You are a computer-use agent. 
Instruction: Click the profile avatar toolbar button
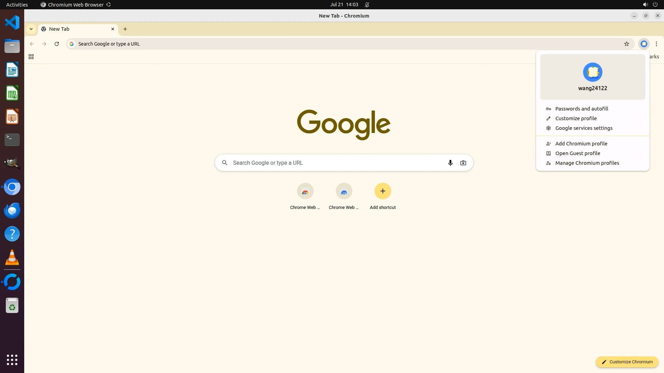tap(644, 44)
